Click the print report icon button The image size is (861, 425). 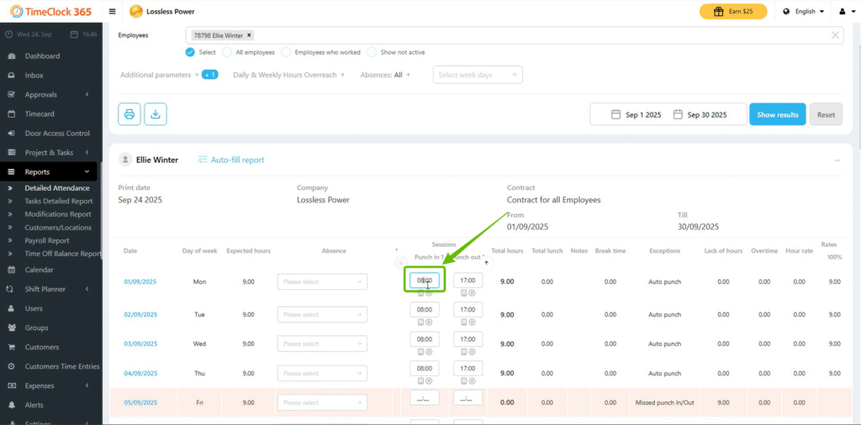click(129, 114)
